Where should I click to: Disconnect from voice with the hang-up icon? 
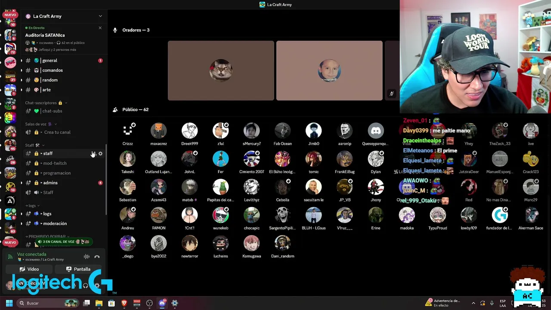click(97, 257)
